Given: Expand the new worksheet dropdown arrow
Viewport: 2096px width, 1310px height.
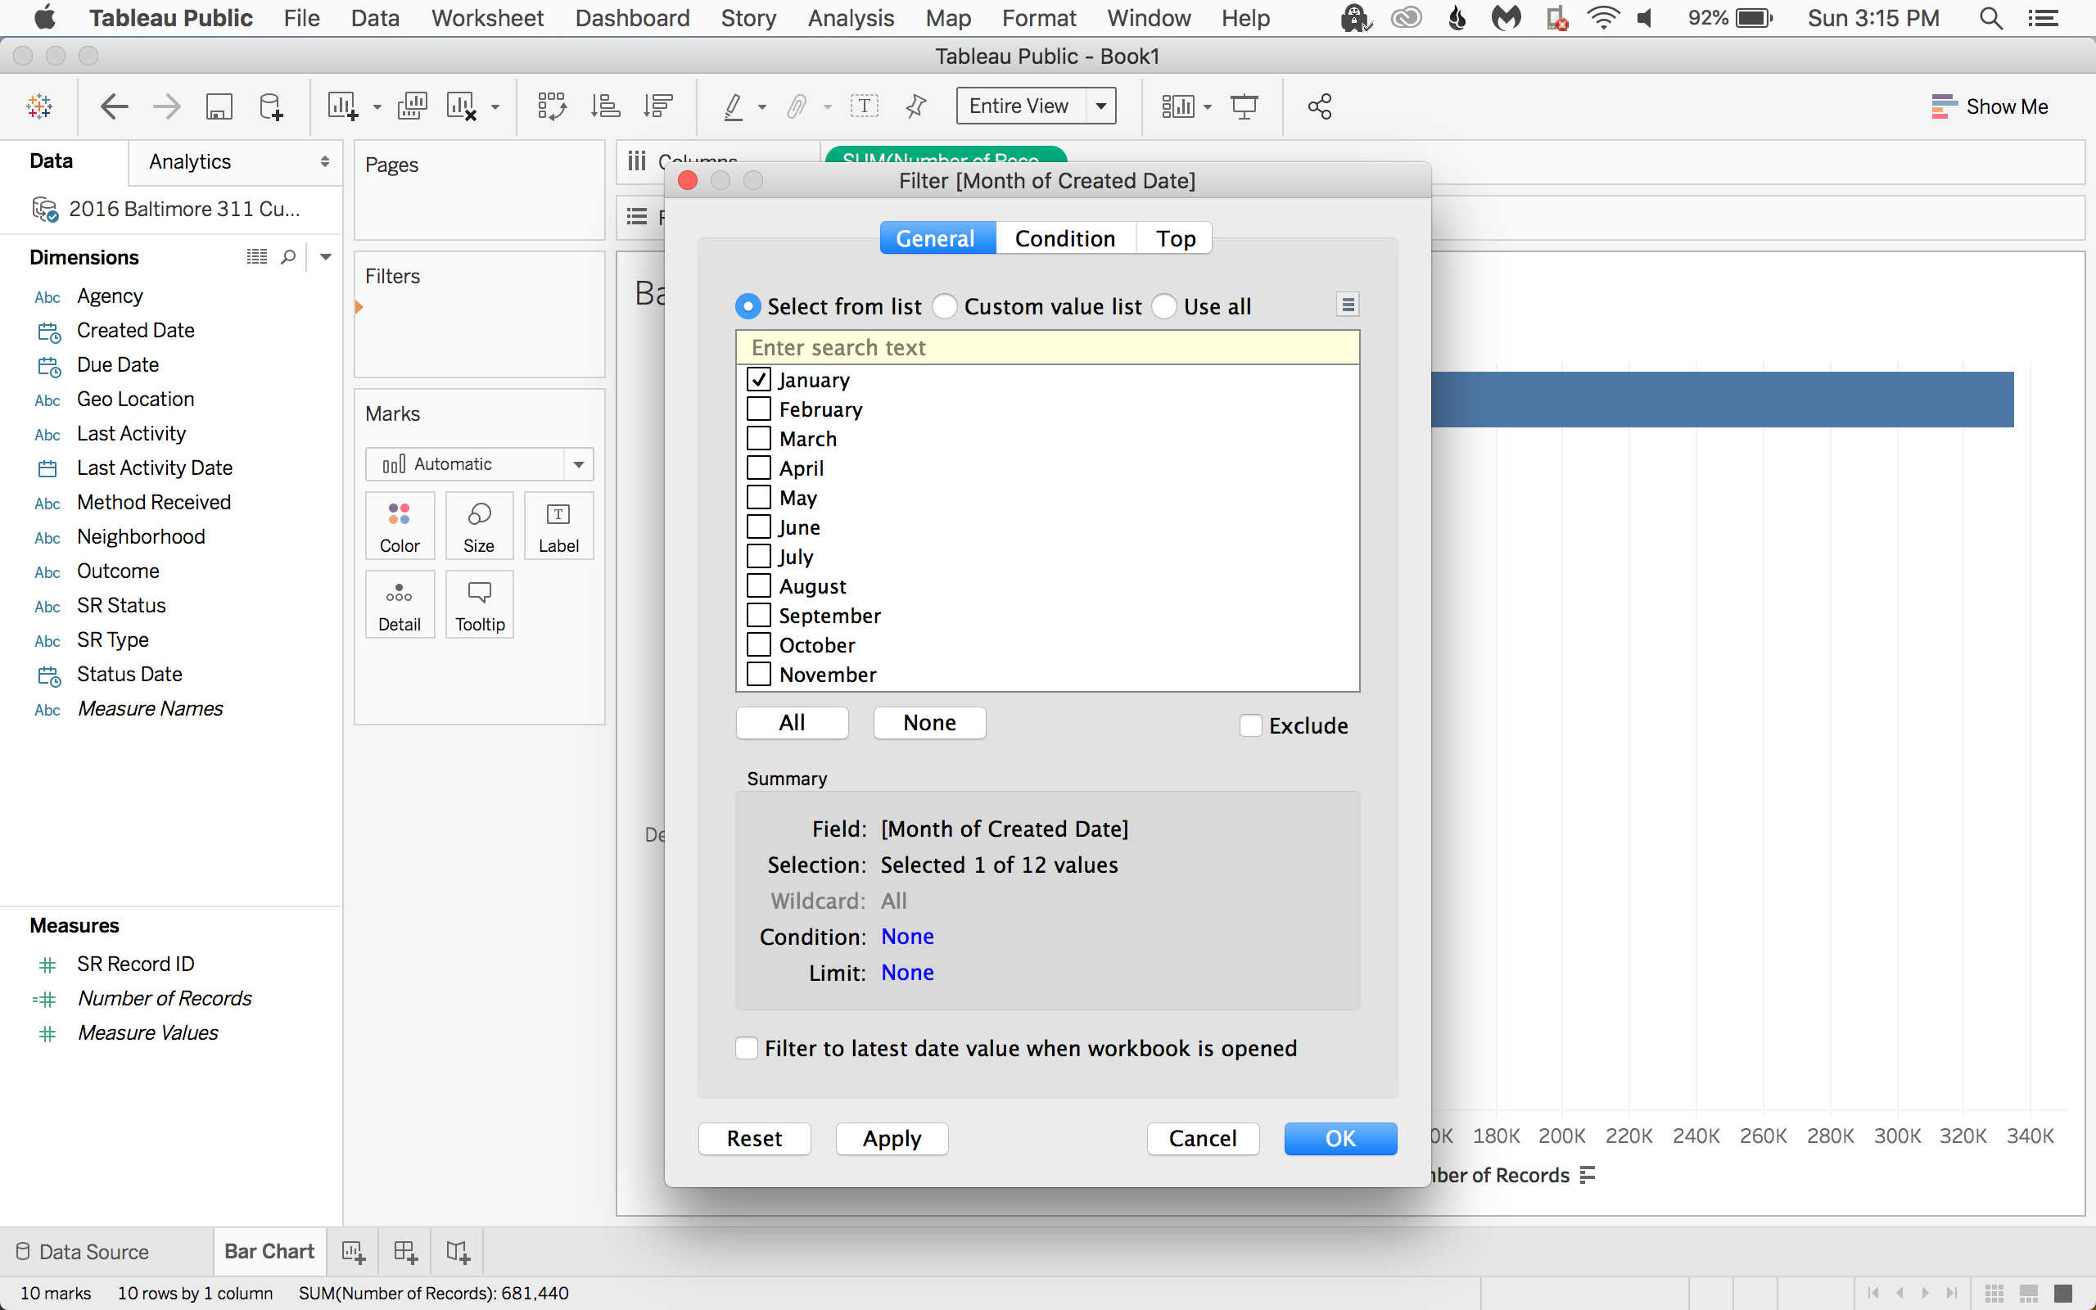Looking at the screenshot, I should 377,107.
